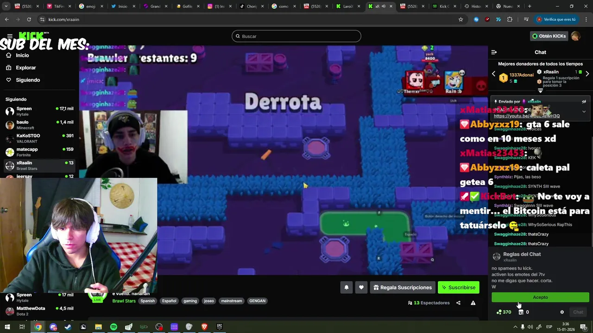The height and width of the screenshot is (333, 593).
Task: Collapse the chat panel using arrow icon
Action: point(494,52)
